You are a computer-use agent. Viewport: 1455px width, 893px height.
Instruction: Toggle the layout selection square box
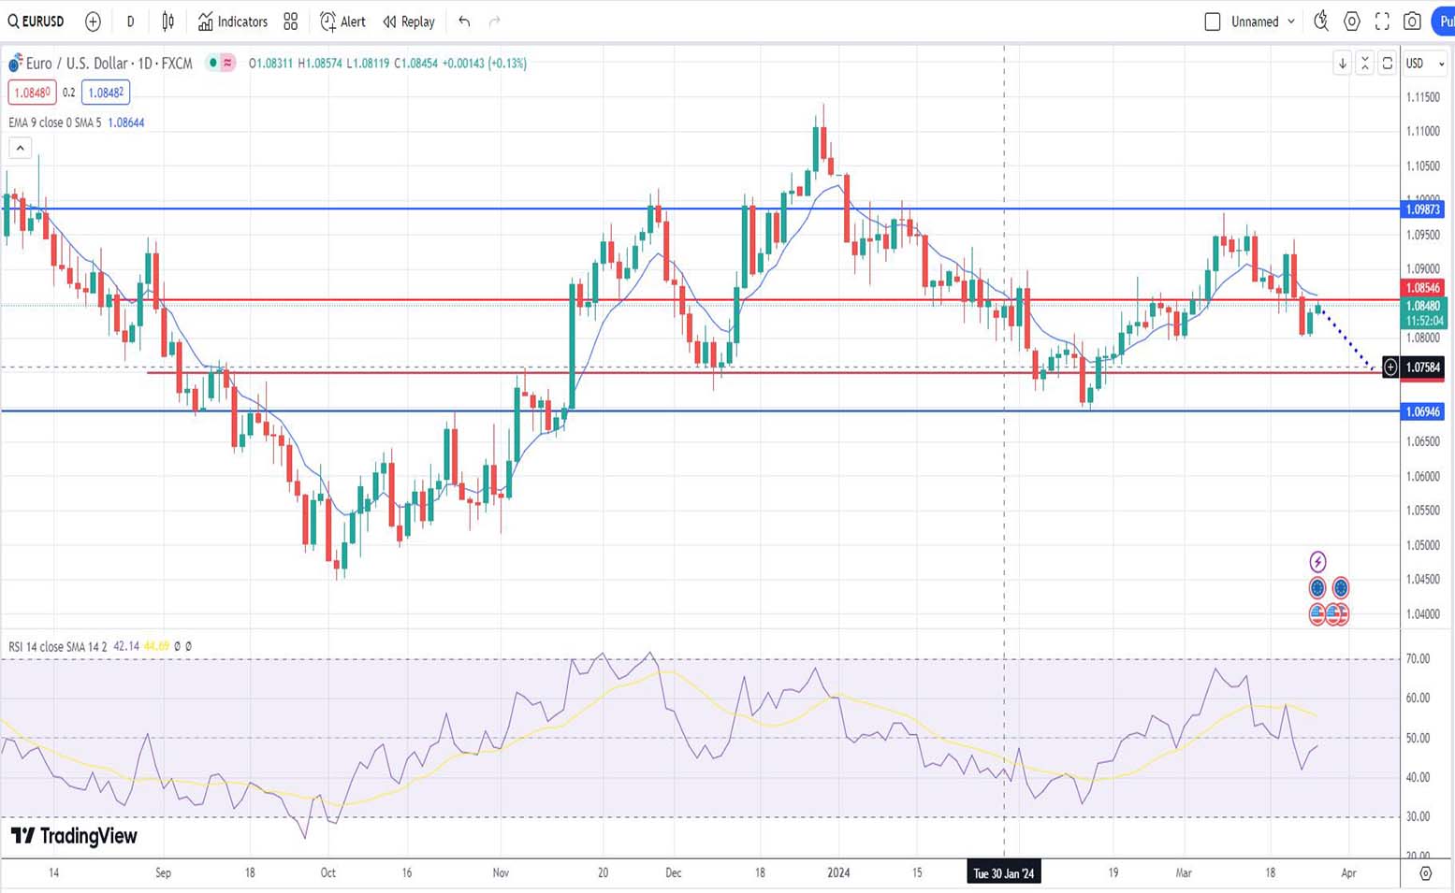point(1213,22)
